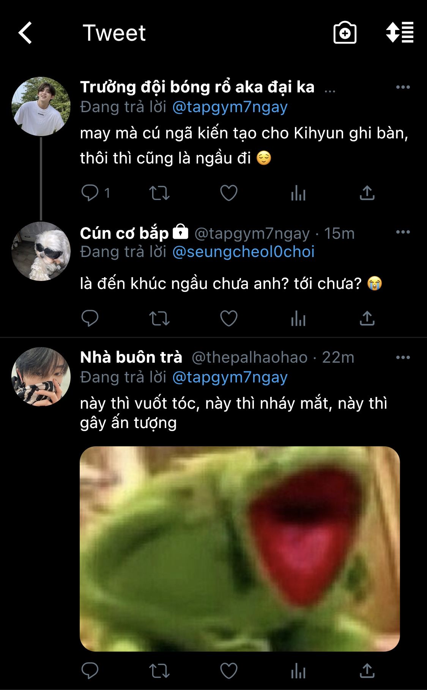
Task: View analytics on Cún cơ bắp reply
Action: (x=298, y=318)
